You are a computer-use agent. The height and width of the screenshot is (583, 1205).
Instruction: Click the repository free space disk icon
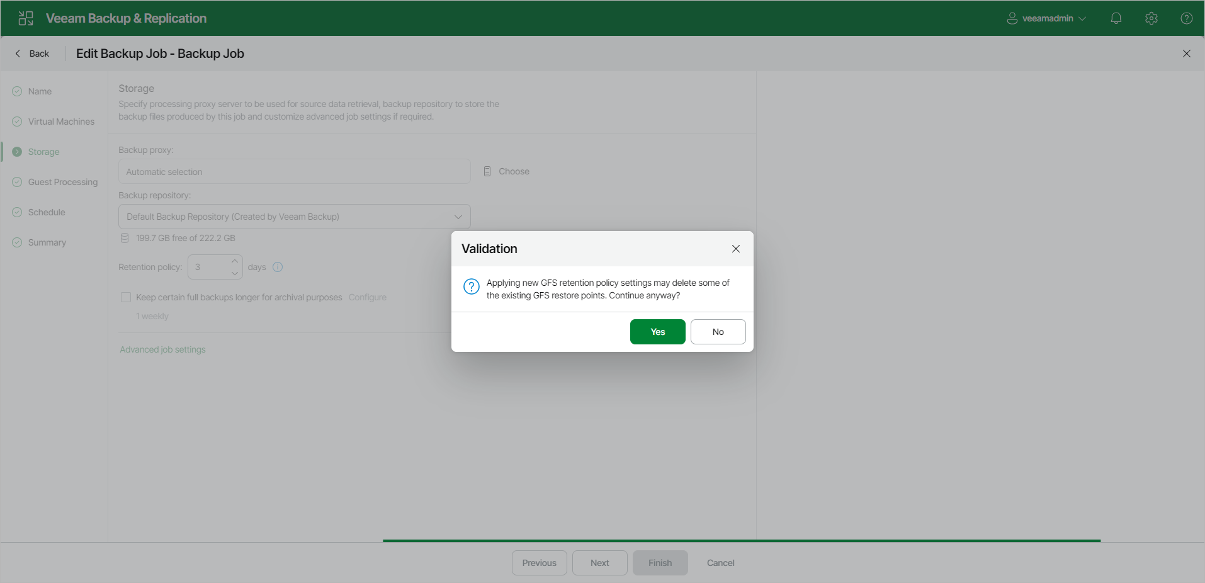pos(125,238)
